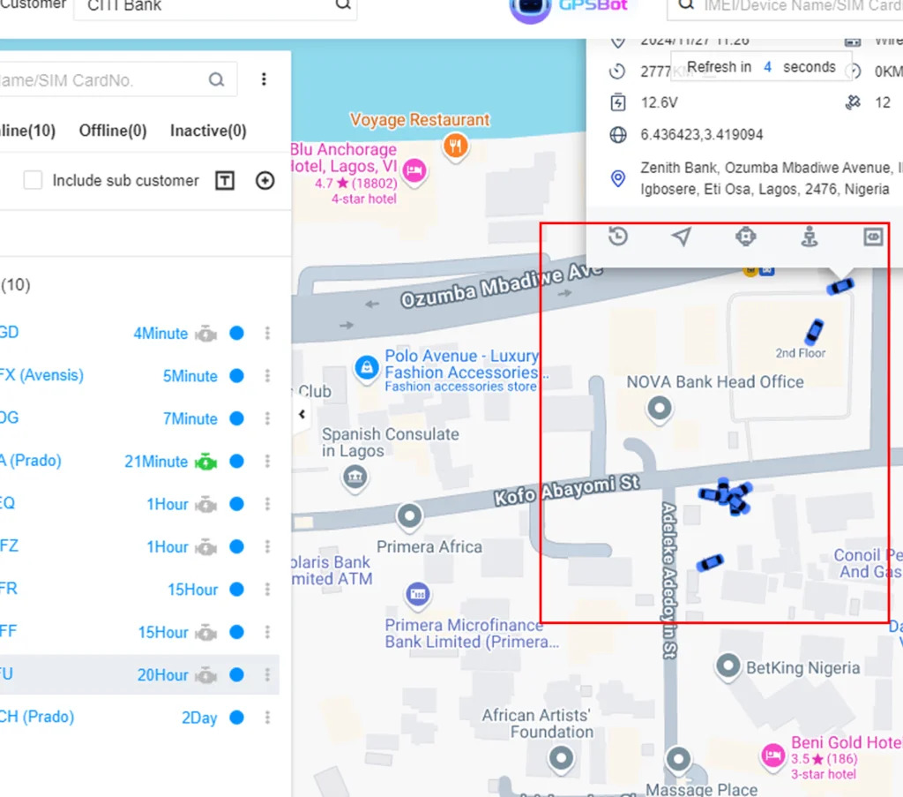
Task: Click green engine icon on 21Minute row
Action: pos(206,462)
